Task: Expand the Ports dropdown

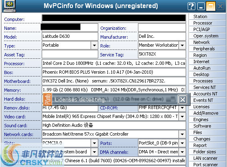Action: 182,143
